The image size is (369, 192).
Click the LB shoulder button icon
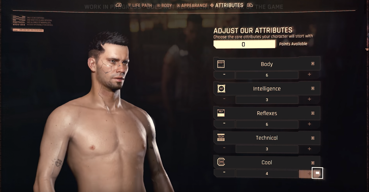[119, 5]
